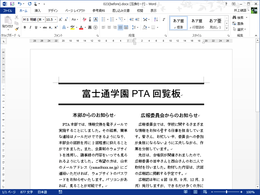Switch to Read Mode view
Viewport: 260px width, 195px height.
tap(185, 192)
